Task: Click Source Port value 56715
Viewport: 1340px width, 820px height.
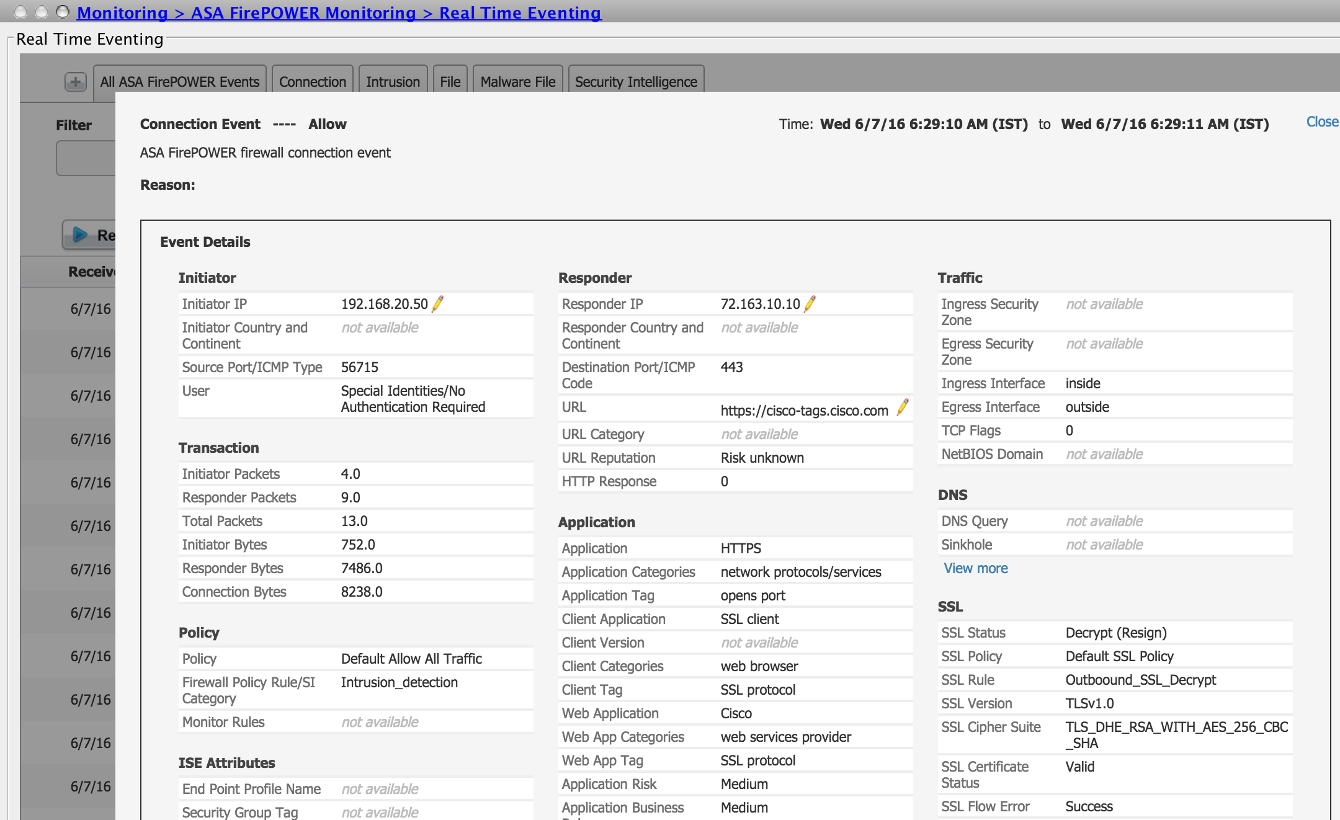Action: coord(360,367)
